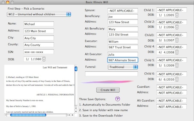Click the text 'Automatically to Documents Folder'
Viewport: 194px width, 121px height.
pyautogui.click(x=106, y=105)
